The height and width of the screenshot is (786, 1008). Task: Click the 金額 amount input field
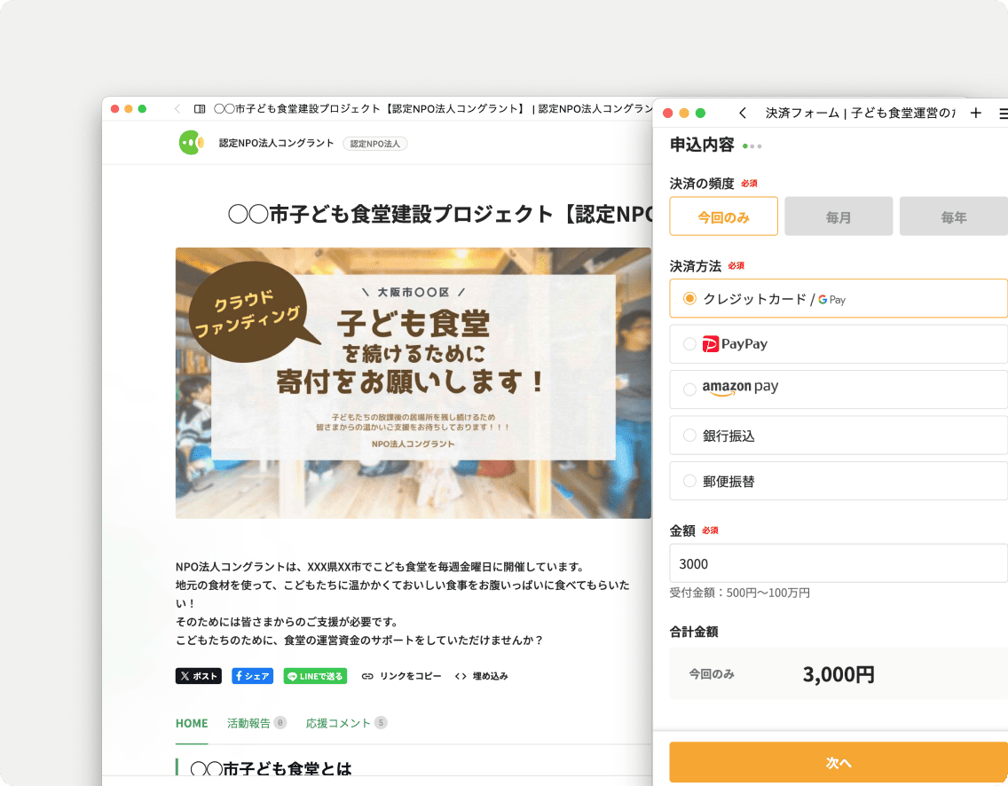[x=838, y=563]
